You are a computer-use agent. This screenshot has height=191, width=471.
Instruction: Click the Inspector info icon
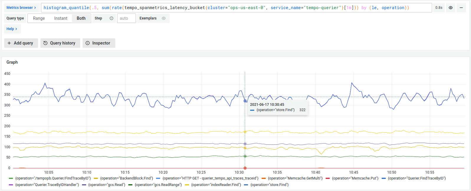pyautogui.click(x=88, y=43)
